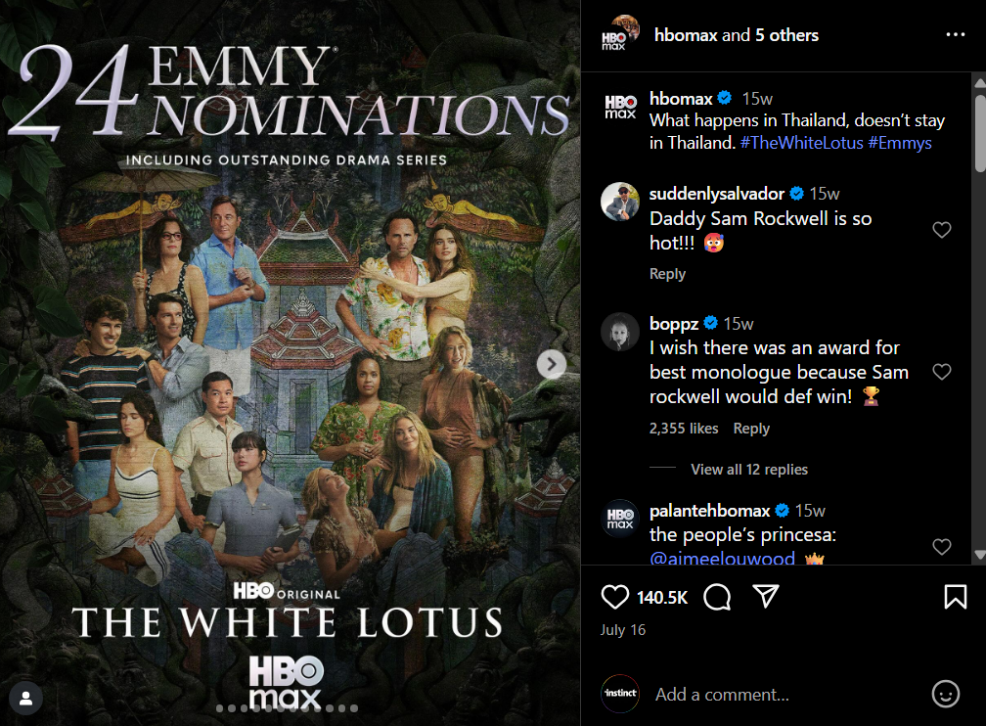The height and width of the screenshot is (726, 986).
Task: Like suddenlysalvador's comment
Action: (x=941, y=230)
